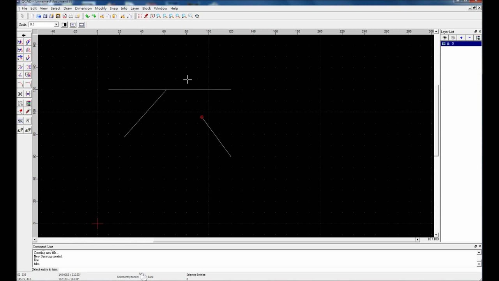499x281 pixels.
Task: Toggle the grid display icon
Action: point(140,16)
